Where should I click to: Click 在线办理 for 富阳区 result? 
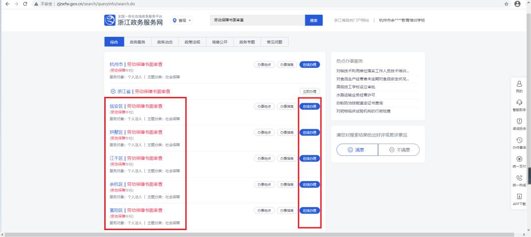(310, 210)
